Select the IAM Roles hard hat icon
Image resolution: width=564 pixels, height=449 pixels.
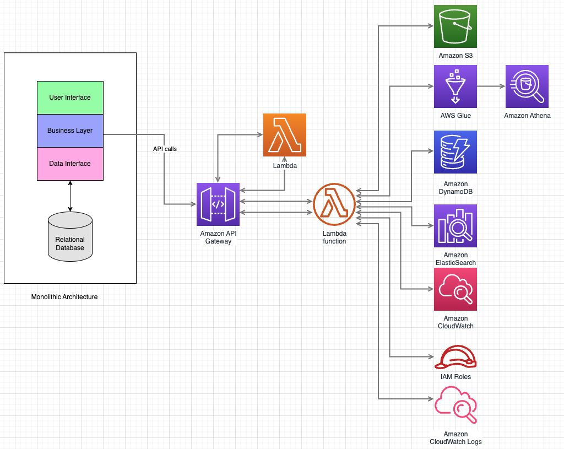pos(455,357)
